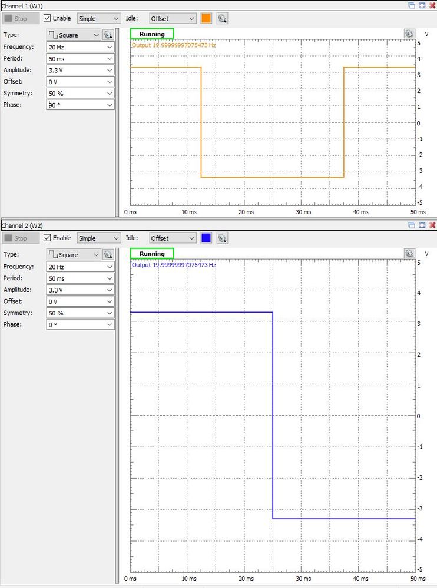The image size is (437, 588).
Task: Click Channel 2 splitter handle beside settings
Action: 117,416
